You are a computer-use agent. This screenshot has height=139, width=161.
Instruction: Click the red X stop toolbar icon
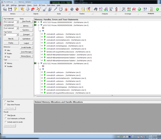[66, 9]
